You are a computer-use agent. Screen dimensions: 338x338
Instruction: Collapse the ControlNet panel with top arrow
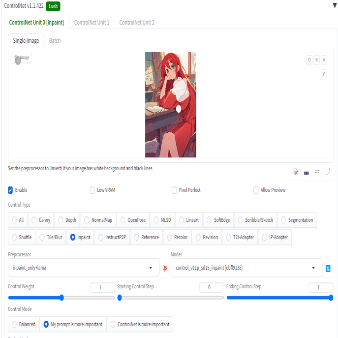coord(335,5)
